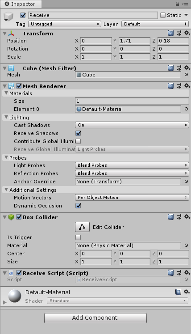Click the object name field Receive
191x334 pixels.
point(93,15)
